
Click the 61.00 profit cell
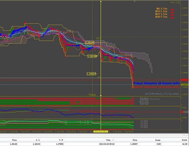pyautogui.click(x=185, y=144)
